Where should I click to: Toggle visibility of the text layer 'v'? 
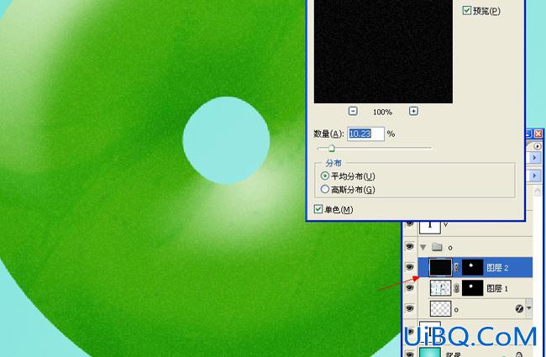(x=410, y=223)
